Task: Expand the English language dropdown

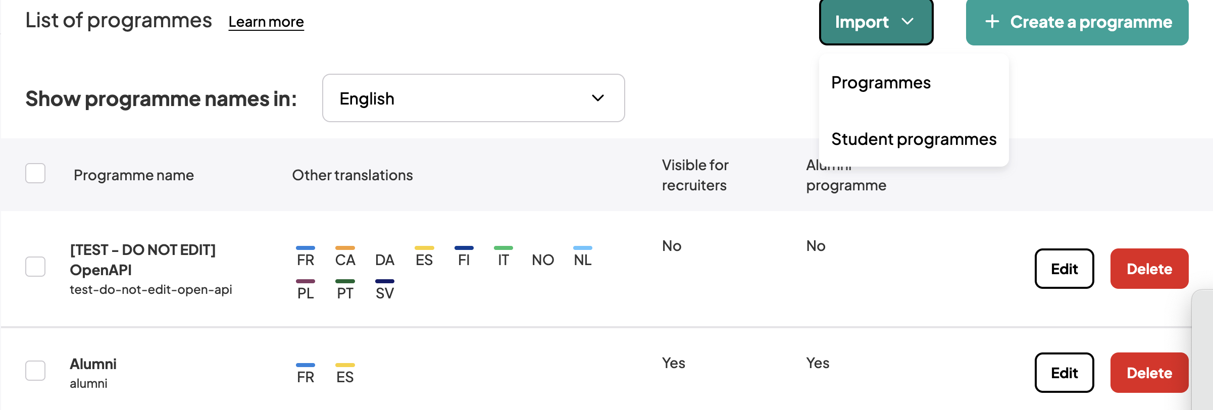Action: point(473,98)
